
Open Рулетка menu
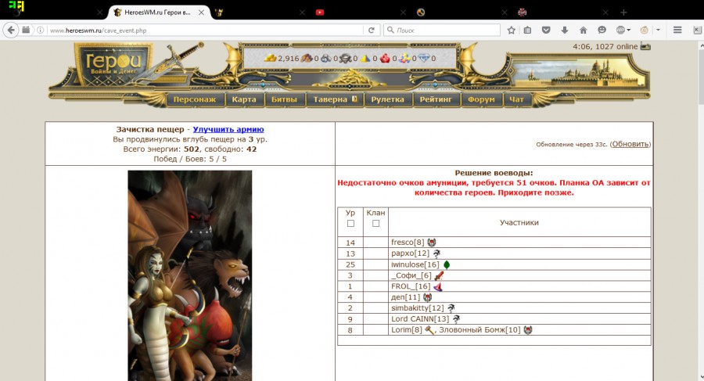click(x=387, y=99)
